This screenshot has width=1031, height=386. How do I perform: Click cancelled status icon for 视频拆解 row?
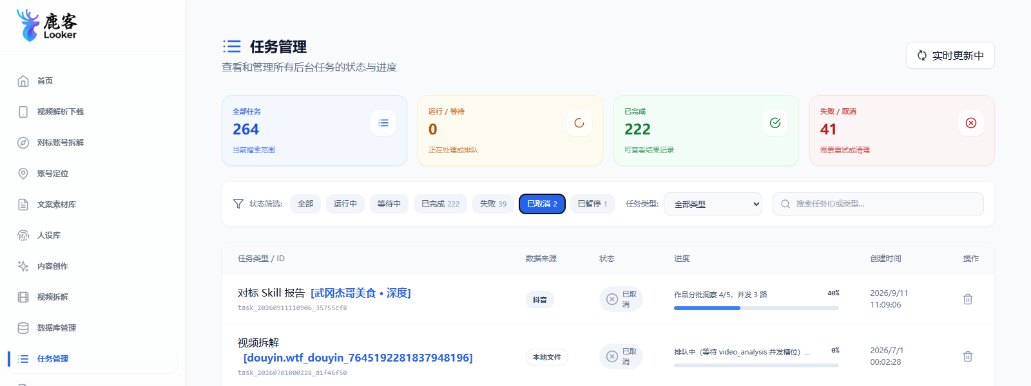[612, 356]
